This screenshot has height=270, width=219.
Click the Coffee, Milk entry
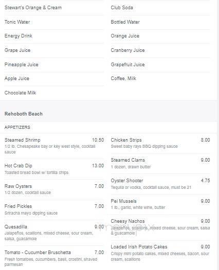click(123, 79)
